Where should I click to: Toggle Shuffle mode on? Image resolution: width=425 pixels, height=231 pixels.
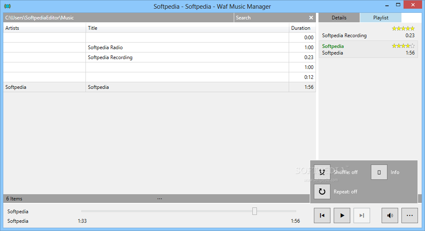322,172
